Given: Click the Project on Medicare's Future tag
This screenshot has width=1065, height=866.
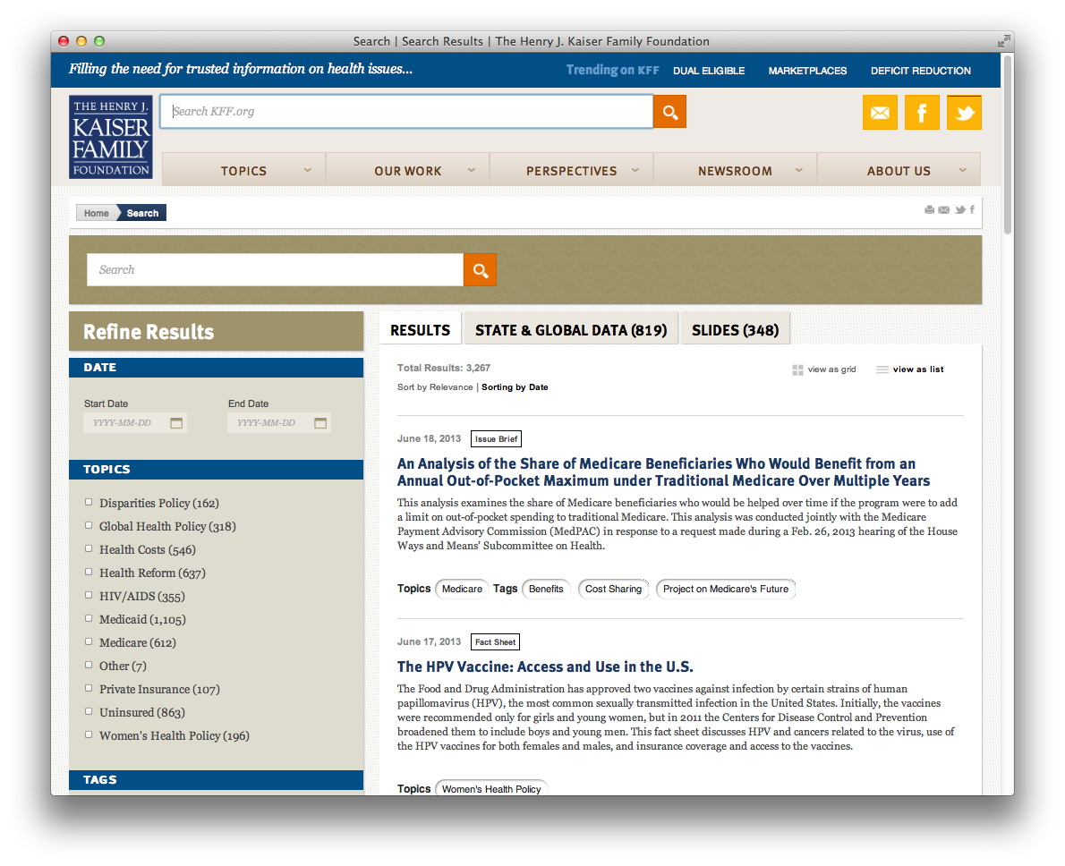Looking at the screenshot, I should [726, 589].
